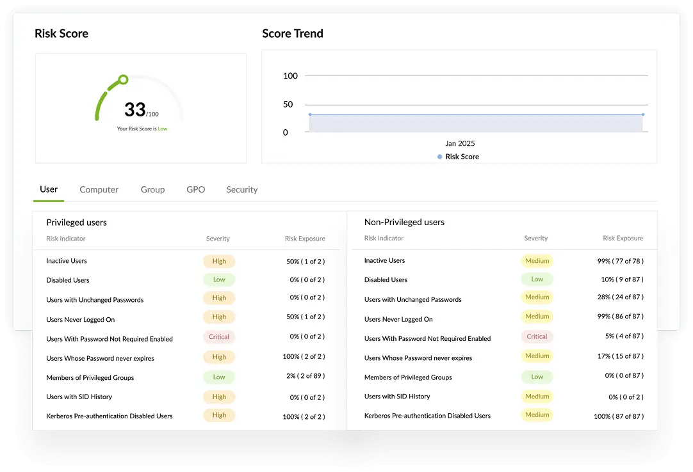Click the High badge for Privileged Inactive Users
The width and height of the screenshot is (693, 472).
(219, 262)
